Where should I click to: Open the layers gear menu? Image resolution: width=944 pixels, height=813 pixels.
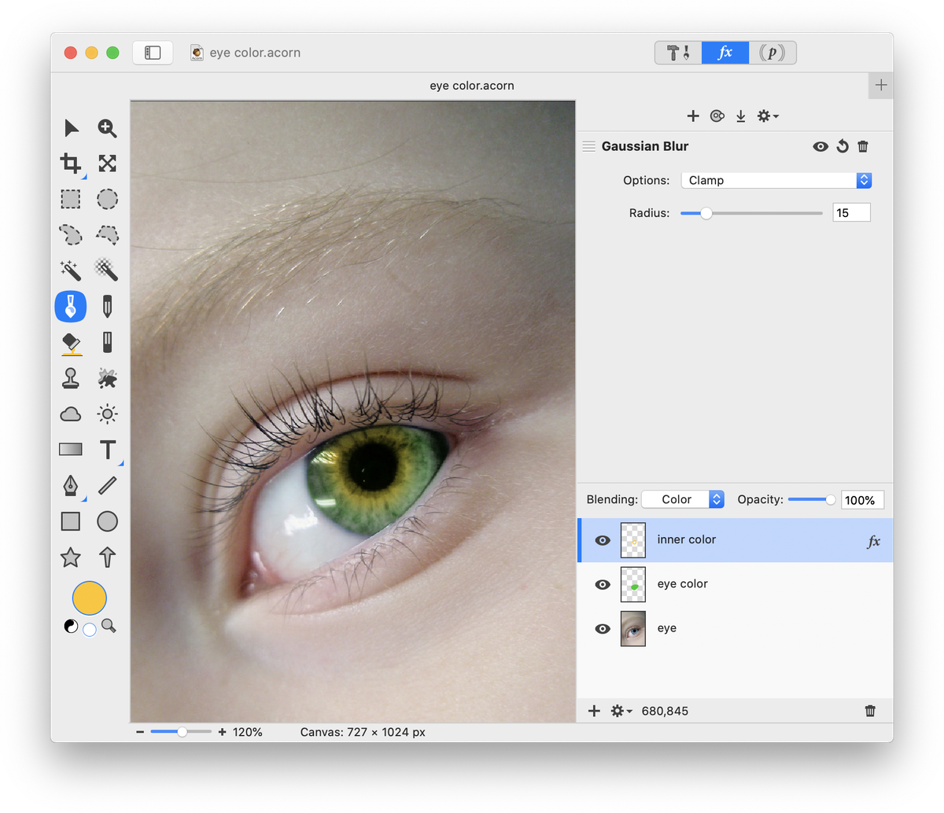point(621,711)
